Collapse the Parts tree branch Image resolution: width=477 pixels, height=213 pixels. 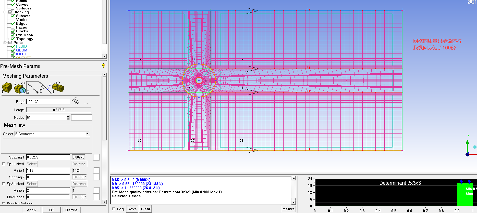(x=5, y=43)
